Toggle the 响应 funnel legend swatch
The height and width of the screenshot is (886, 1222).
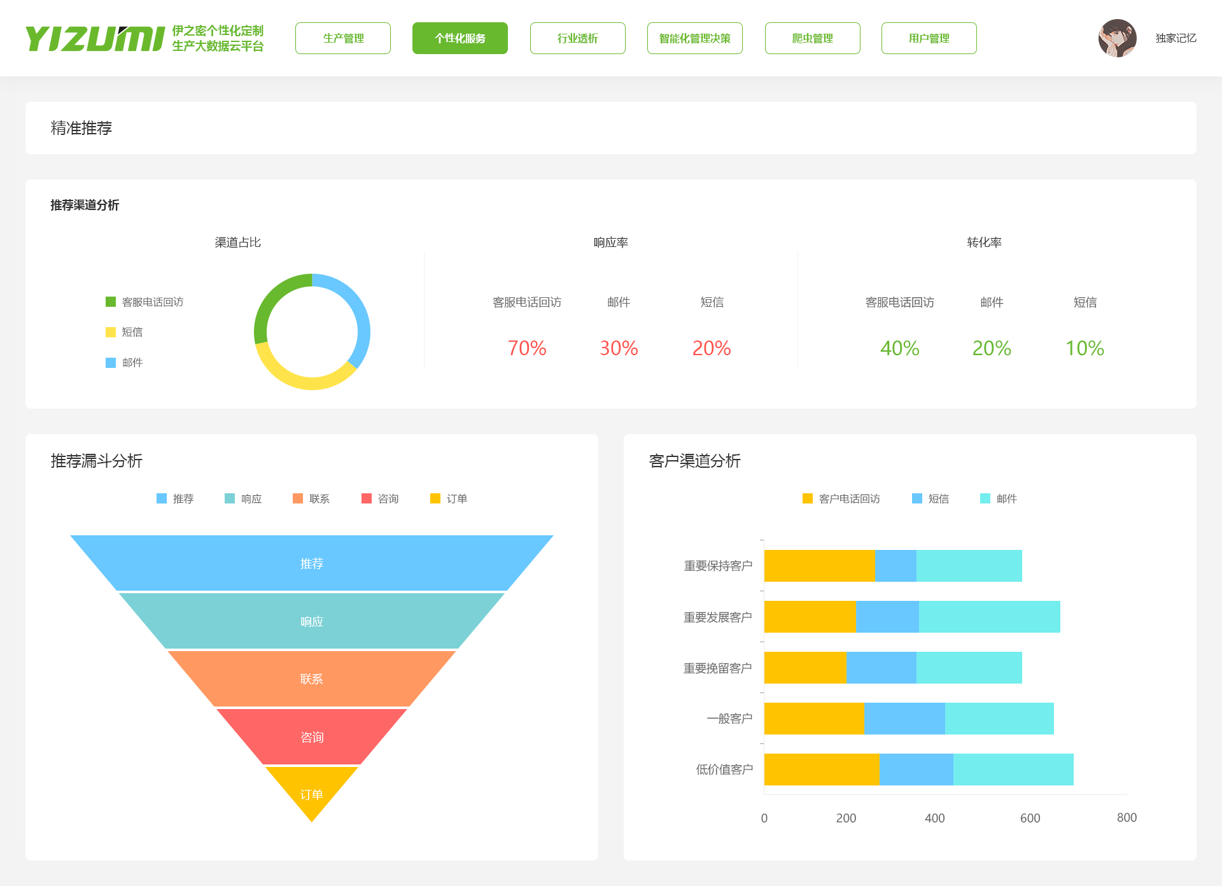230,498
